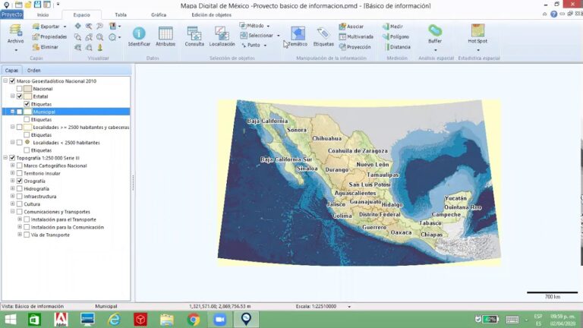Open the Escala scale dropdown in status bar
The width and height of the screenshot is (583, 328).
[349, 307]
